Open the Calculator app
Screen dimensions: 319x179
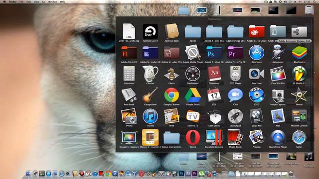coord(129,74)
